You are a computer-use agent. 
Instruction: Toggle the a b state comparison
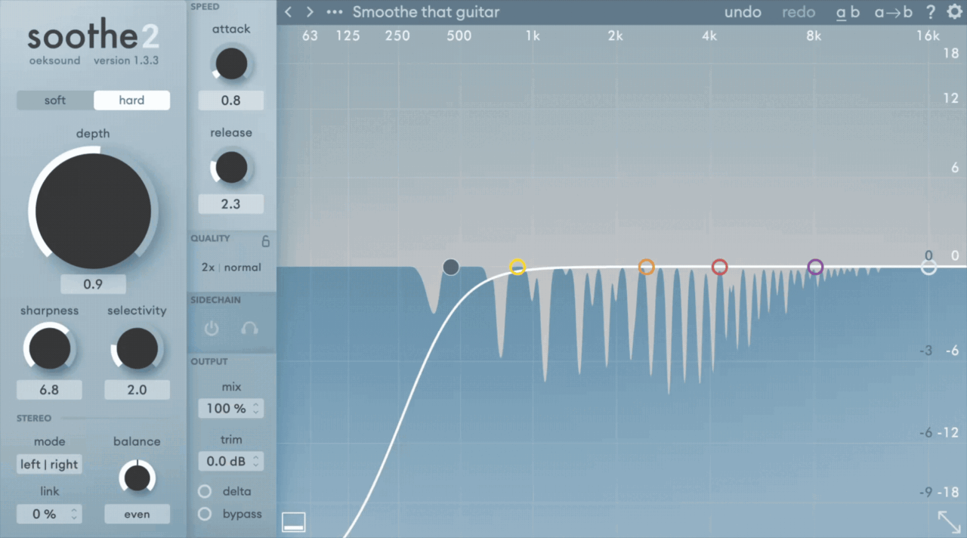pos(848,12)
